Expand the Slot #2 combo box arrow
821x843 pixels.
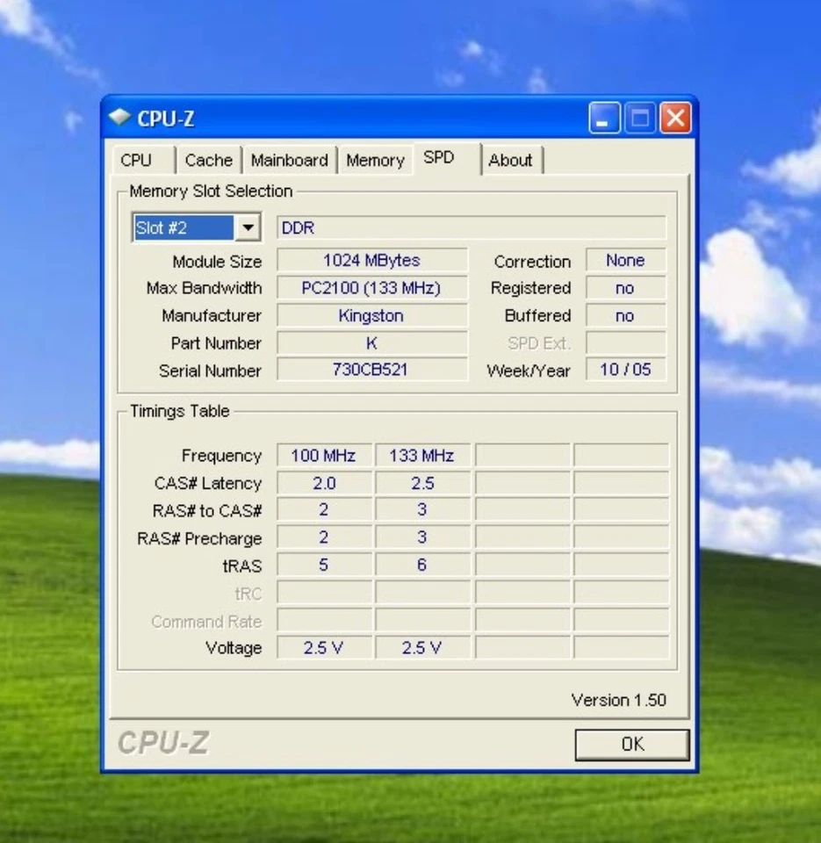click(x=248, y=227)
